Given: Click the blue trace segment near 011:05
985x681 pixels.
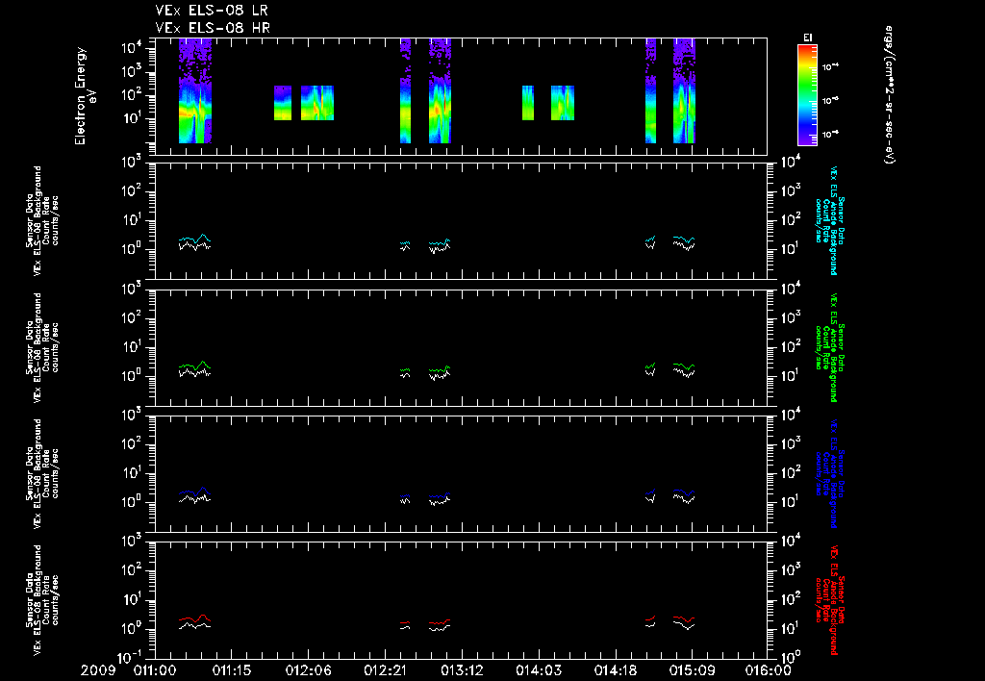Looking at the screenshot, I should point(194,492).
